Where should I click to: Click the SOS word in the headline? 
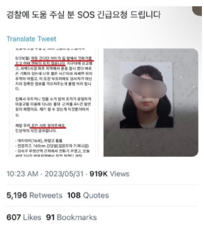[x=86, y=15]
